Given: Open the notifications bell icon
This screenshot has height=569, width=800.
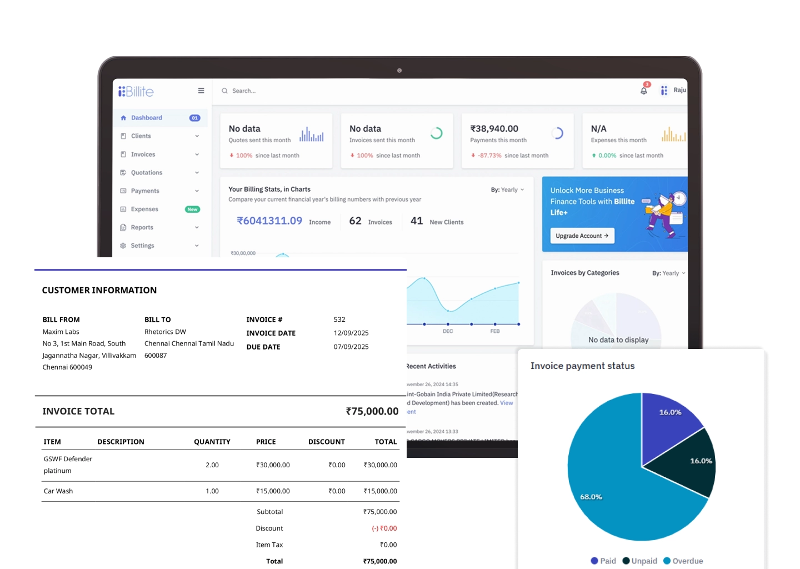Looking at the screenshot, I should tap(643, 91).
